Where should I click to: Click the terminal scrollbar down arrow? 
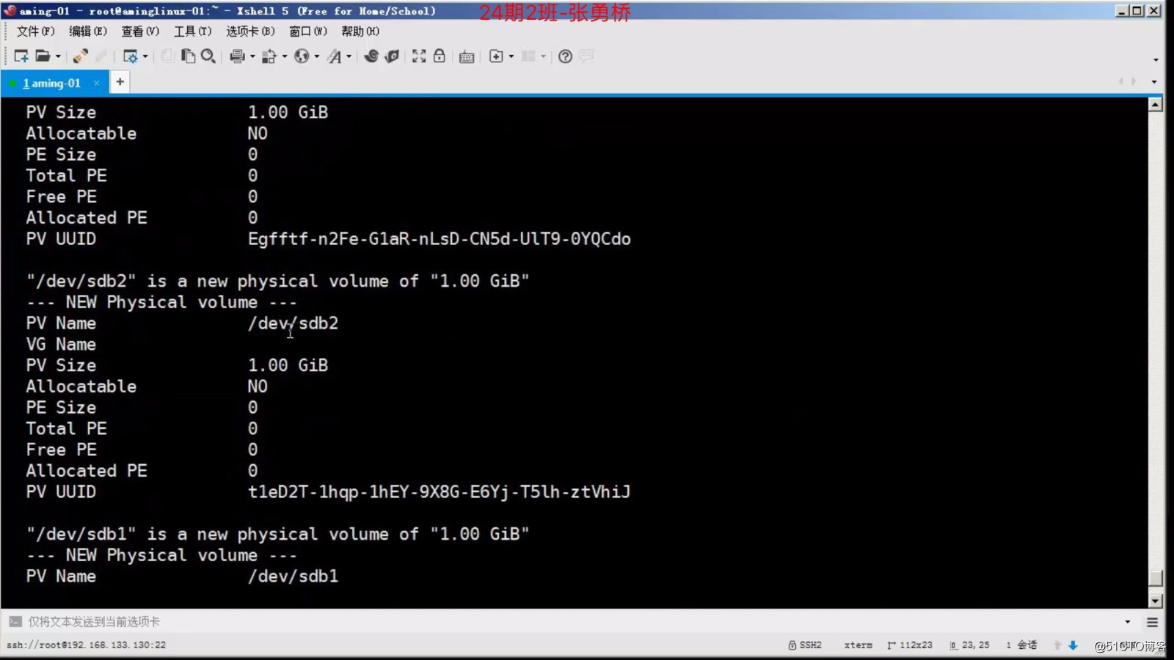tap(1156, 601)
